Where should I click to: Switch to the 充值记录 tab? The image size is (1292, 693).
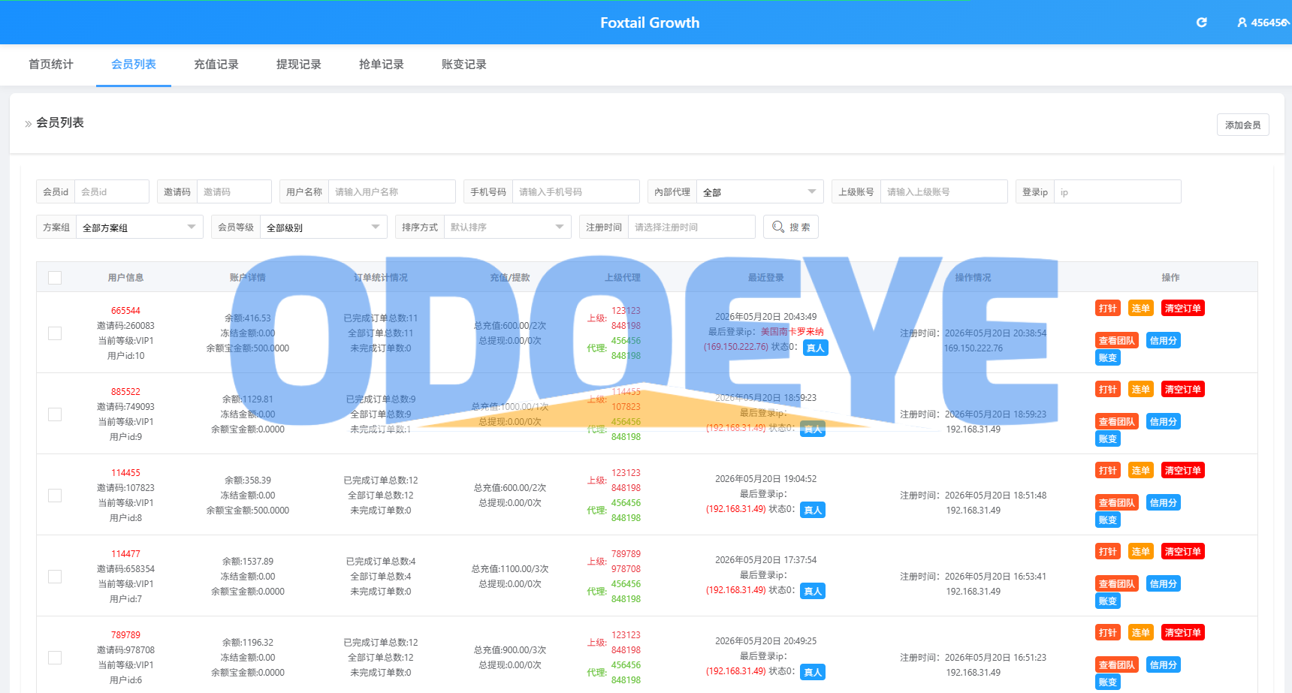point(216,65)
